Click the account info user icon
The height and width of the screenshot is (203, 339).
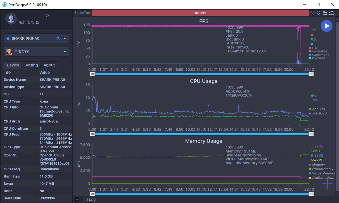(x=38, y=22)
